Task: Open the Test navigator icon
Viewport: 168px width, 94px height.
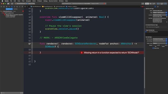Action: point(14,7)
